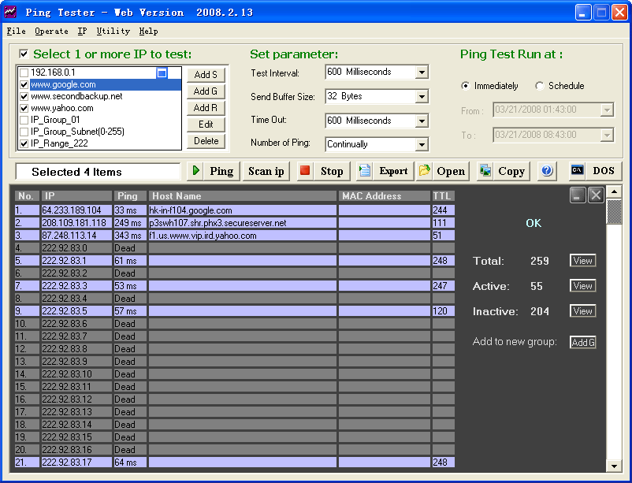Click the Ping Tester title bar app icon
This screenshot has width=632, height=483.
pos(10,12)
